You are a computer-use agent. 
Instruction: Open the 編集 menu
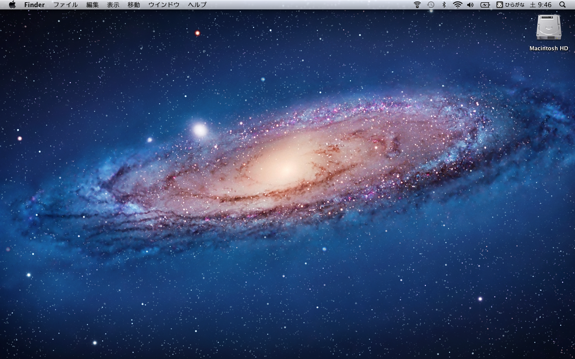click(93, 4)
